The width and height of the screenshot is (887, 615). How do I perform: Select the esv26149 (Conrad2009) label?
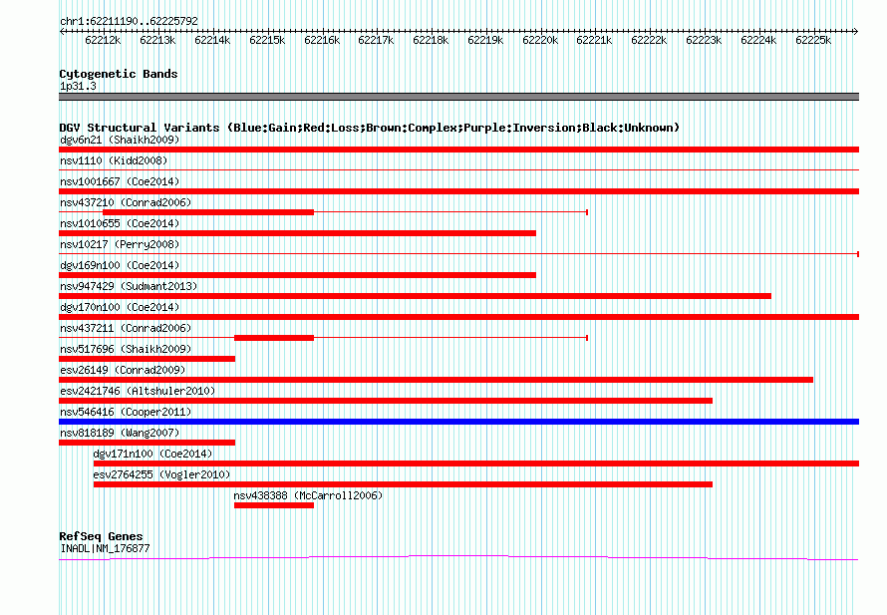coord(123,370)
